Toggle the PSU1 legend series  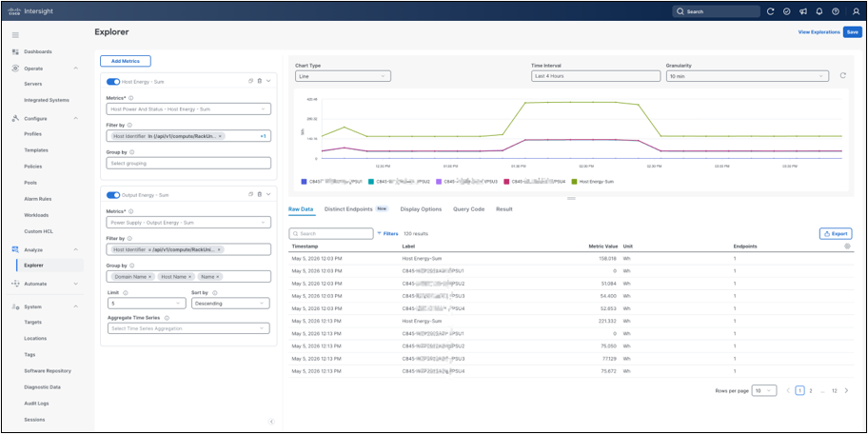tap(330, 181)
